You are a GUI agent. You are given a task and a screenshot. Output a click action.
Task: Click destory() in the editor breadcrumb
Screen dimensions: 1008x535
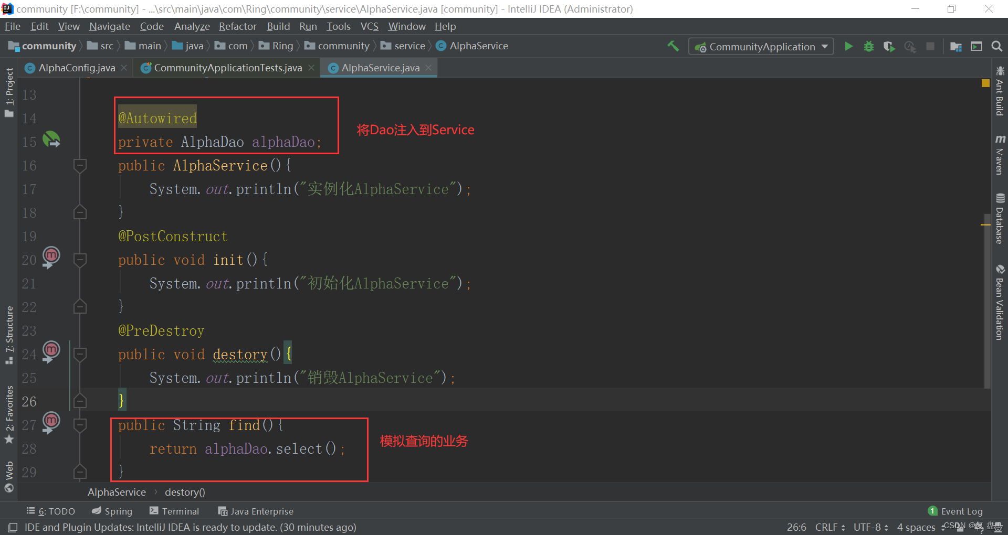[185, 492]
